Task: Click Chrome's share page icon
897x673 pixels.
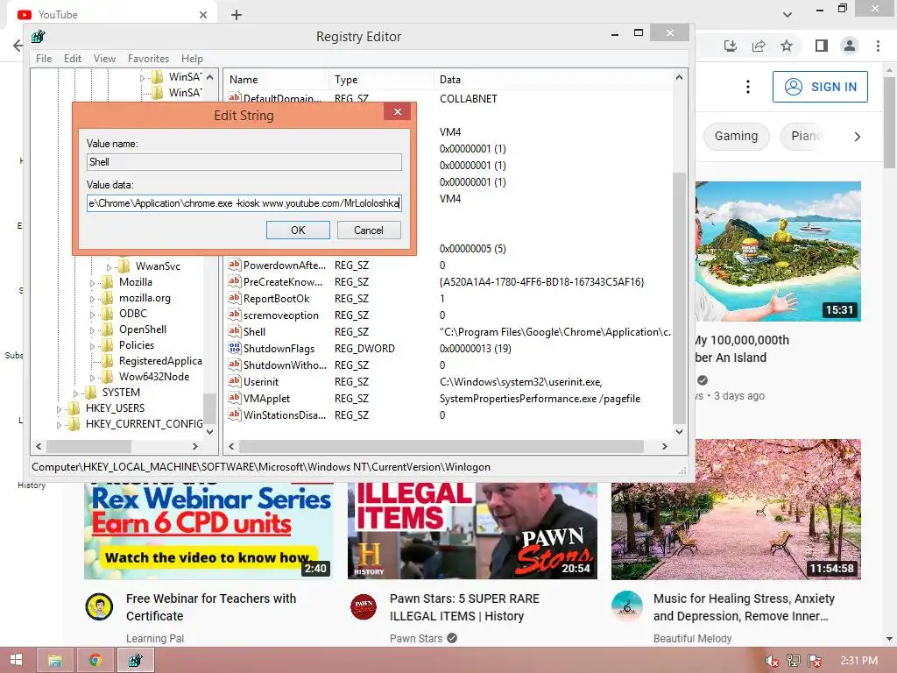Action: tap(759, 46)
